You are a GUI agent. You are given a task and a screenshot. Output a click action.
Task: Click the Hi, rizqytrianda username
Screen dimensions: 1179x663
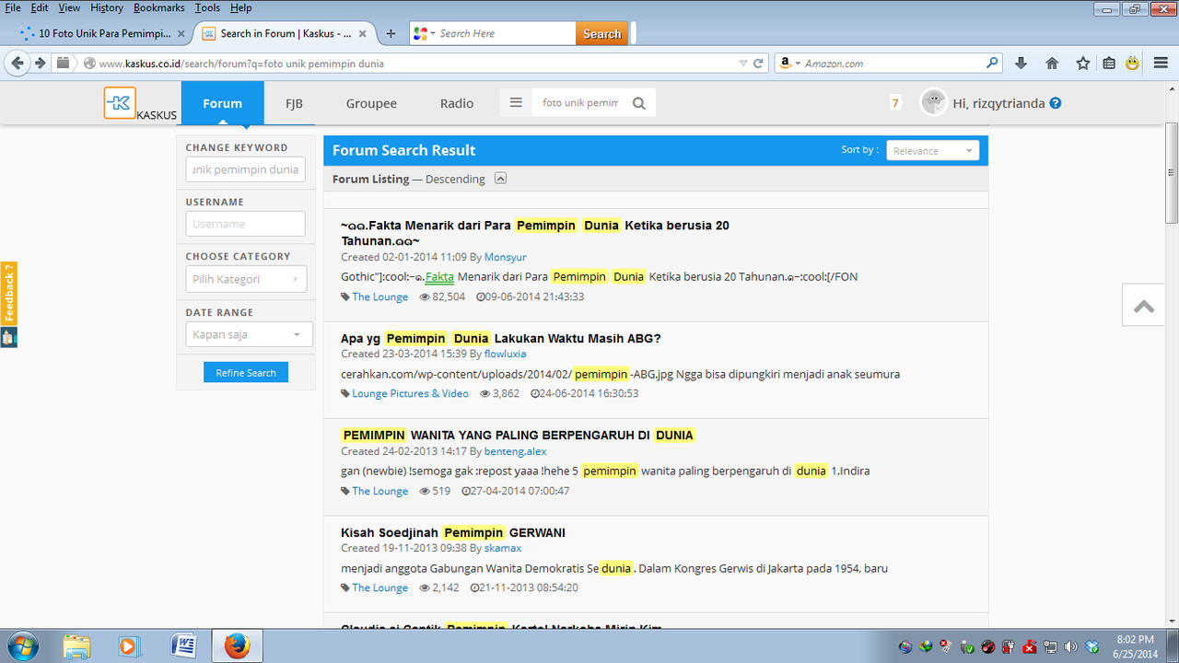(998, 103)
